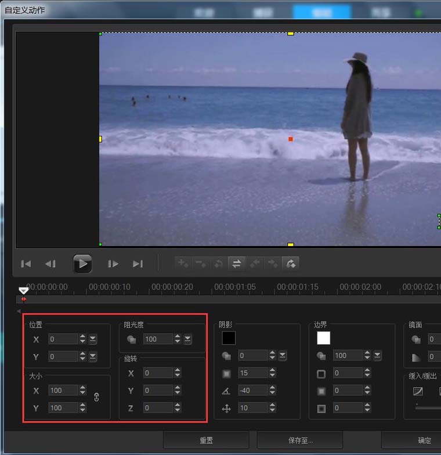Screen dimensions: 441x455
Task: Click the Rotation Z stepper arrows
Action: [178, 407]
